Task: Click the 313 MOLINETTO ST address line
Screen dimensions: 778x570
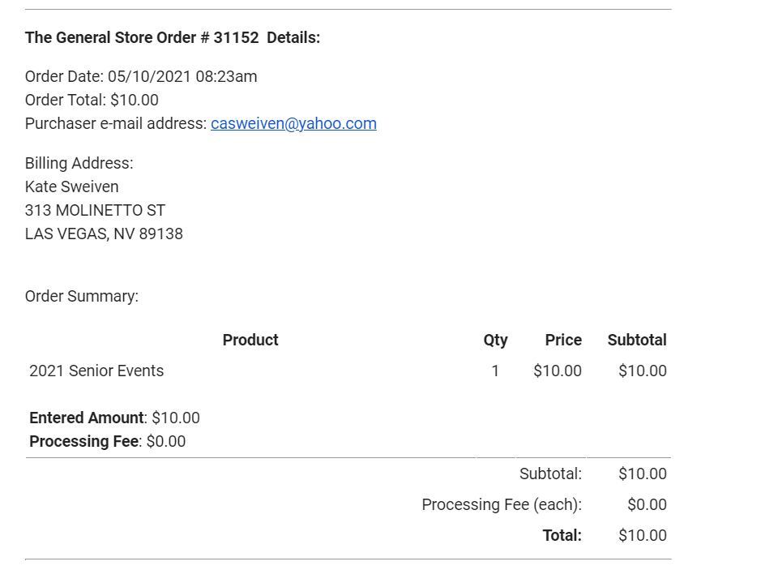Action: click(x=95, y=211)
